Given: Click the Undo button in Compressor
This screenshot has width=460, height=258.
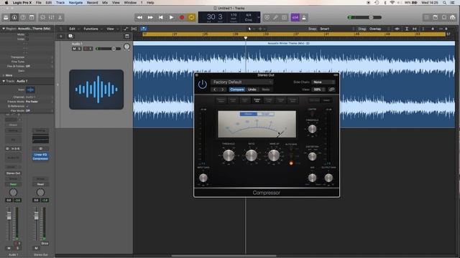Looking at the screenshot, I should [x=252, y=90].
